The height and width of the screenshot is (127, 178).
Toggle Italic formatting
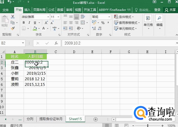coord(29,23)
